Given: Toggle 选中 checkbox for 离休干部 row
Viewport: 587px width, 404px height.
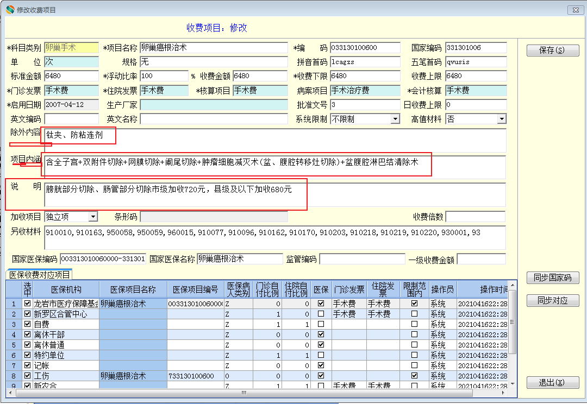Looking at the screenshot, I should click(27, 334).
